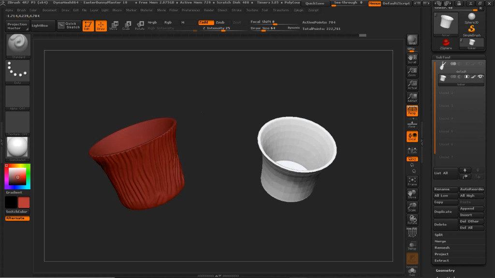Activate the Rotate transform icon on the top shelf
The height and width of the screenshot is (278, 495).
pyautogui.click(x=140, y=26)
